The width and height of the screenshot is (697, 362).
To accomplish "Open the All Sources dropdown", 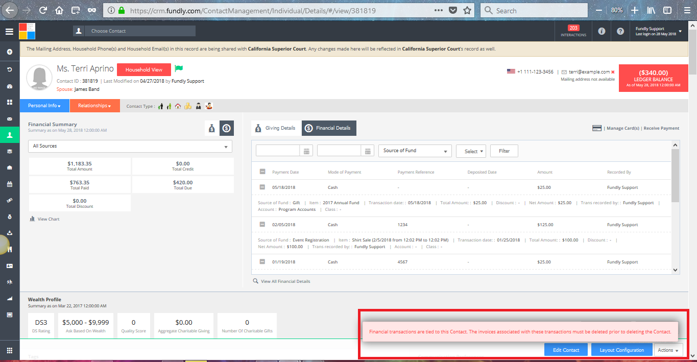I will [130, 146].
